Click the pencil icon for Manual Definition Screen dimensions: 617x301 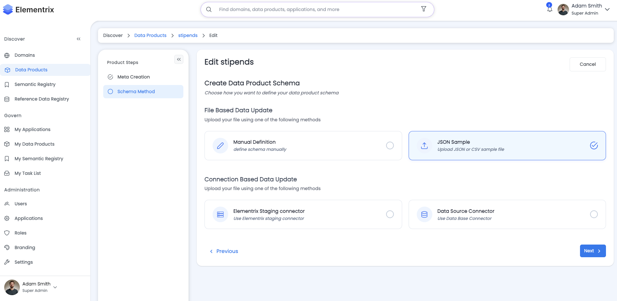pyautogui.click(x=220, y=146)
